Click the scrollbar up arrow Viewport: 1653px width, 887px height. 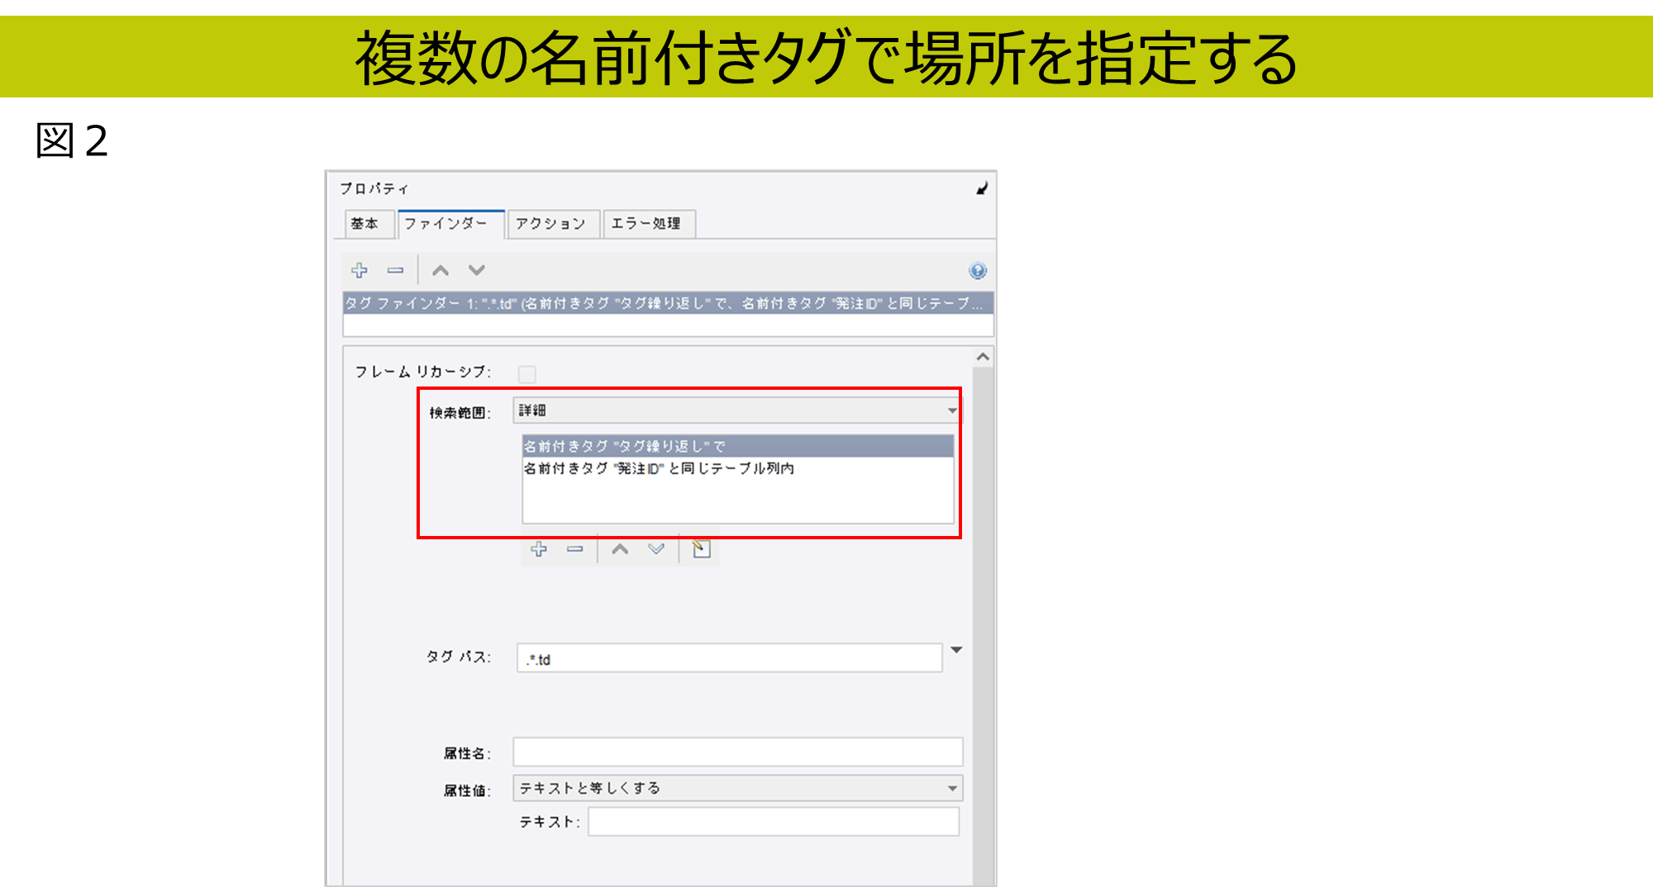983,358
